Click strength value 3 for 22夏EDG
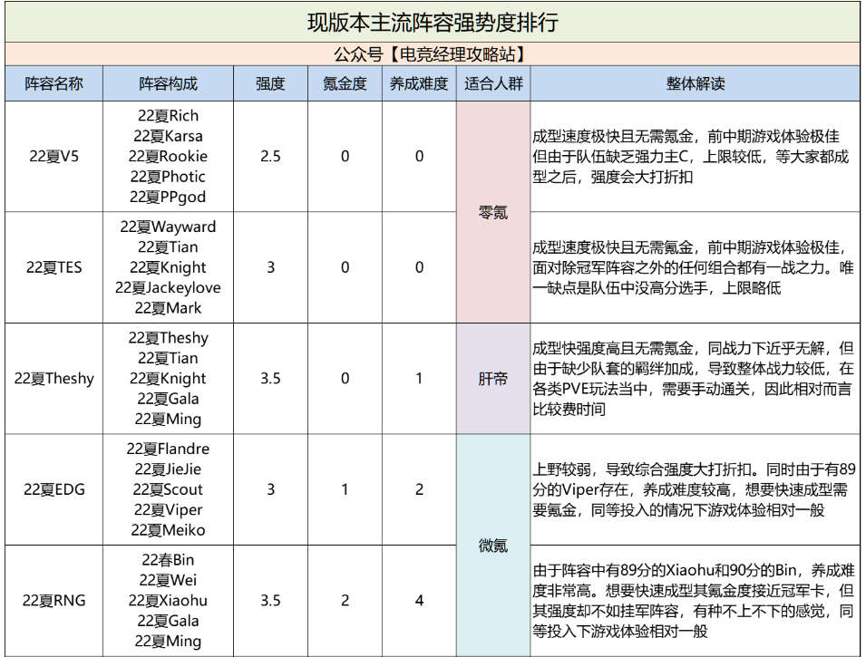 coord(270,489)
